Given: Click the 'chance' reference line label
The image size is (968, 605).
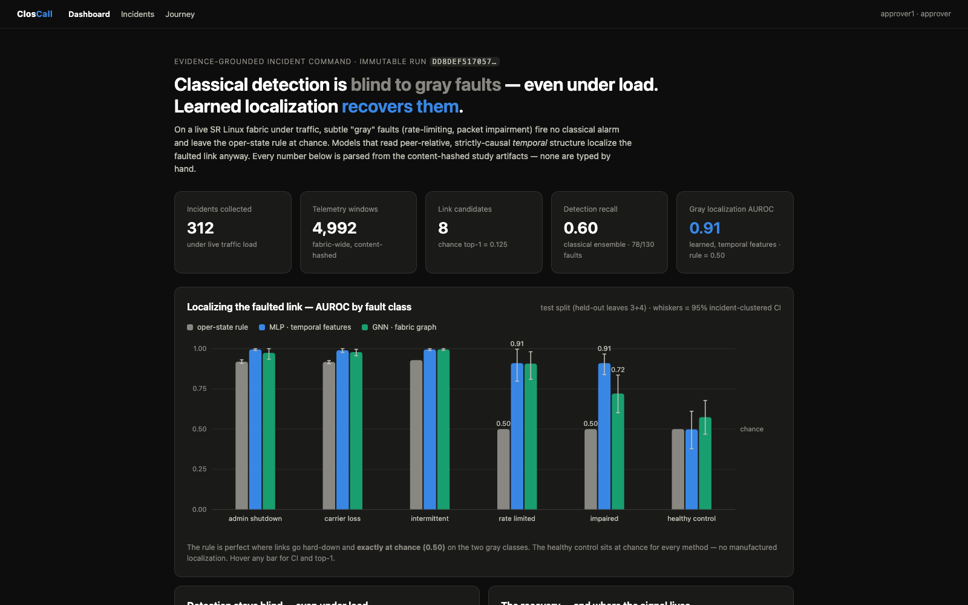Looking at the screenshot, I should [x=751, y=429].
